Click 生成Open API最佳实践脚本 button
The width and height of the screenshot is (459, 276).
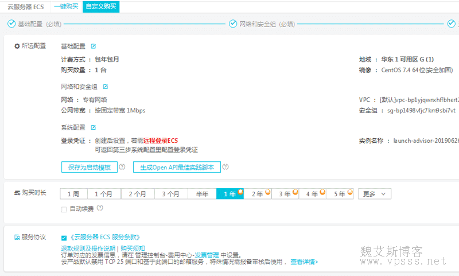click(x=177, y=167)
